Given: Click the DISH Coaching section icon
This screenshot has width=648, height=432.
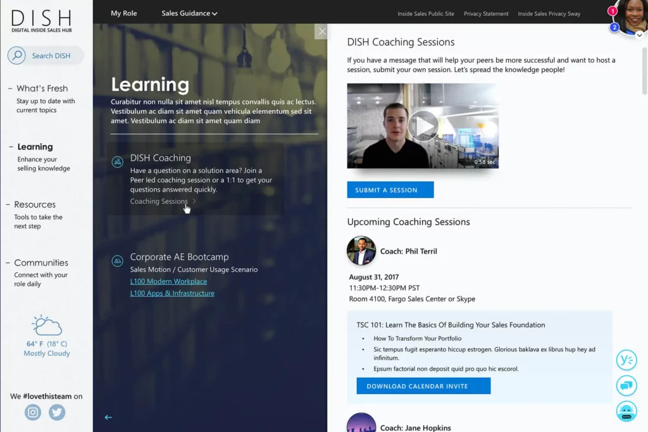Looking at the screenshot, I should coord(117,162).
